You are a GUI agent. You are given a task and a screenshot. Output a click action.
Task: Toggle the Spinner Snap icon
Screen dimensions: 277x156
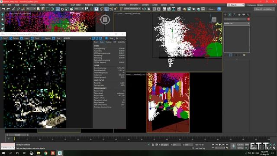[x=116, y=9]
